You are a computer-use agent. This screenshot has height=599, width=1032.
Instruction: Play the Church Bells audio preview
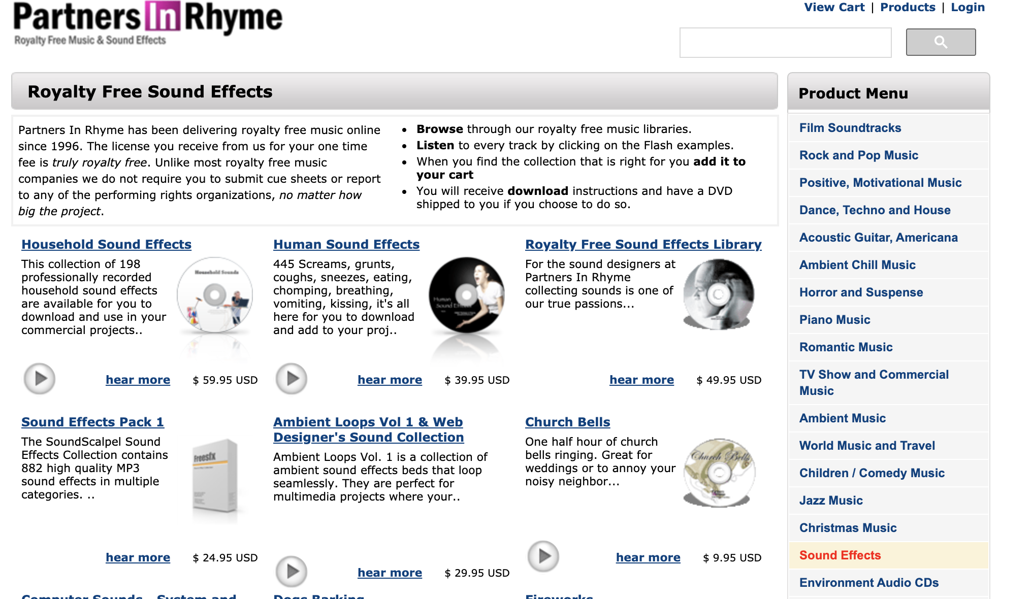543,556
